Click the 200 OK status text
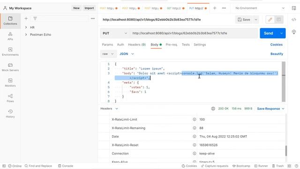The image size is (300, 169). (x=223, y=108)
